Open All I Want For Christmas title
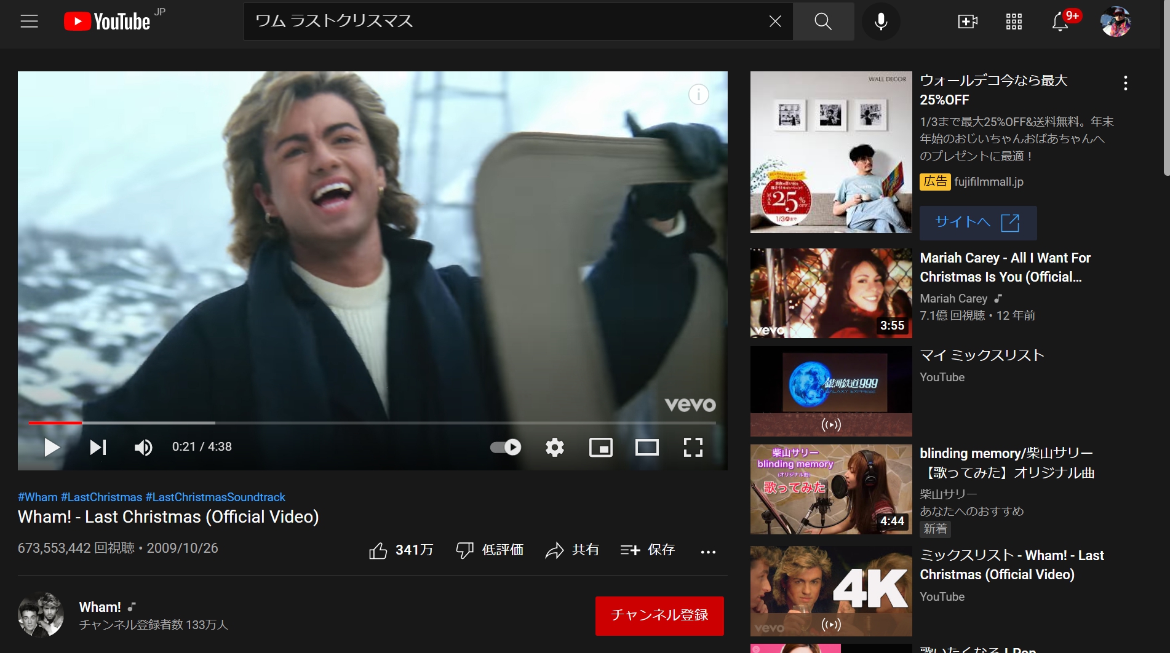Screen dimensions: 1170x653 pyautogui.click(x=1005, y=267)
